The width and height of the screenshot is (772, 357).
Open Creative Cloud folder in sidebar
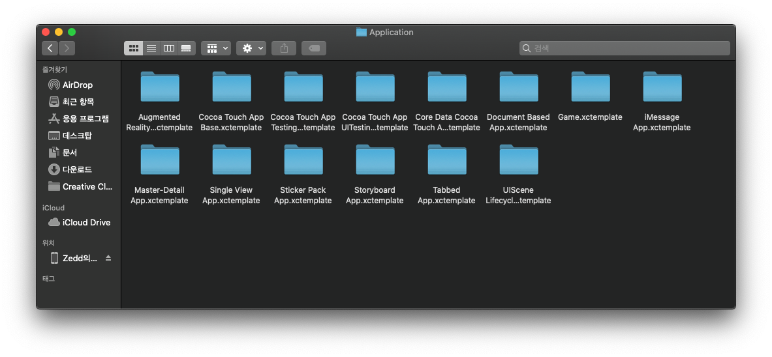coord(79,186)
